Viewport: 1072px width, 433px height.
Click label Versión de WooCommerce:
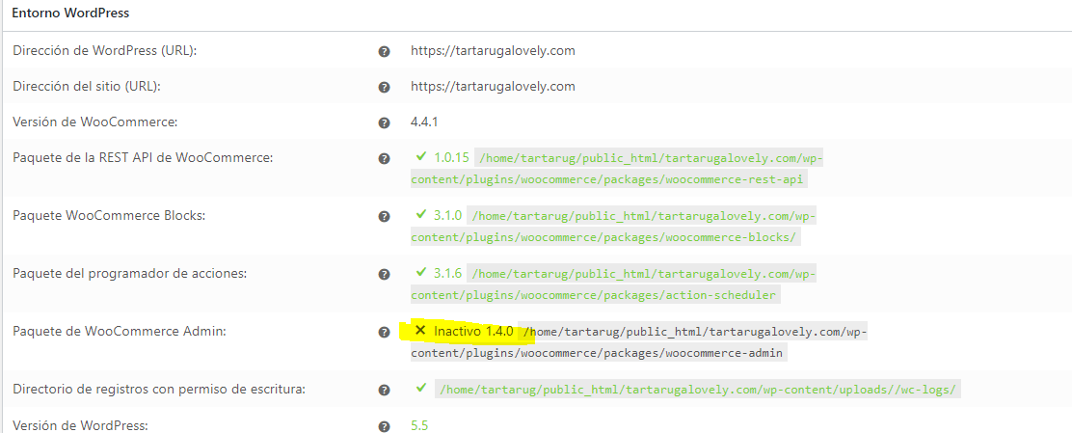(x=95, y=122)
